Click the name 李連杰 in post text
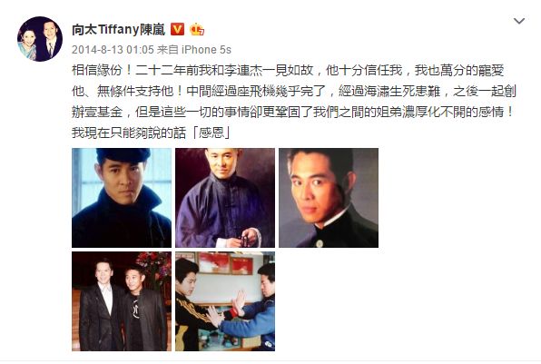This screenshot has width=541, height=364. pyautogui.click(x=244, y=71)
